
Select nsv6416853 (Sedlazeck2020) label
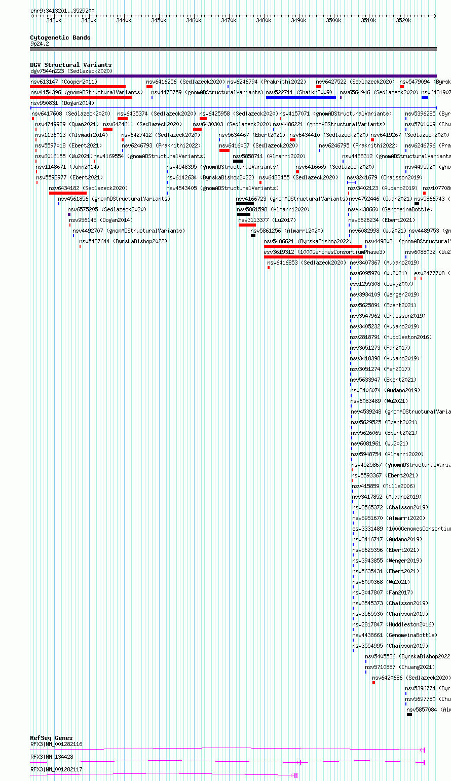[307, 263]
